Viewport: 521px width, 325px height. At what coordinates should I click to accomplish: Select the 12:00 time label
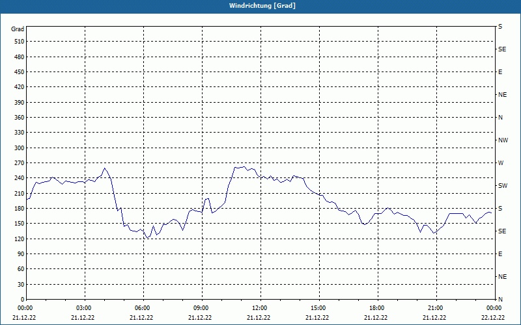[259, 308]
